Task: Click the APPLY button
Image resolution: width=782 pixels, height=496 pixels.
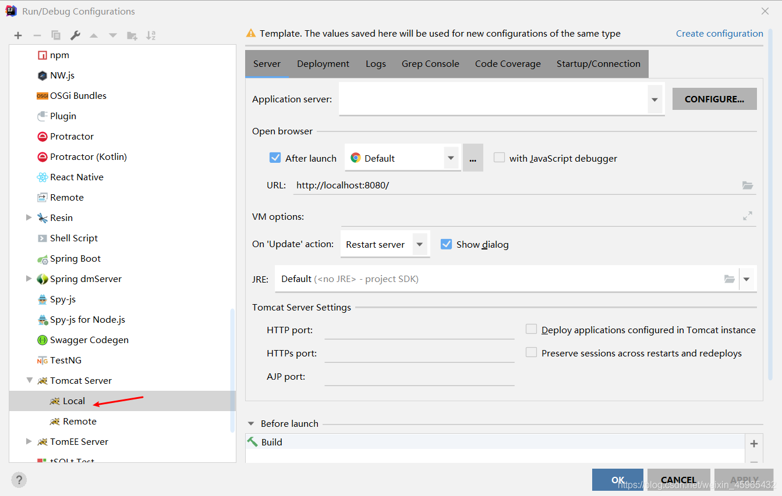Action: (744, 480)
